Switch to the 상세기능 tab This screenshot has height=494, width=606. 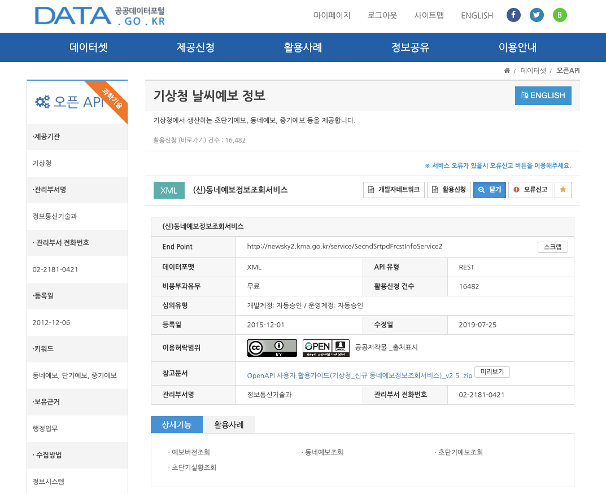pos(177,425)
